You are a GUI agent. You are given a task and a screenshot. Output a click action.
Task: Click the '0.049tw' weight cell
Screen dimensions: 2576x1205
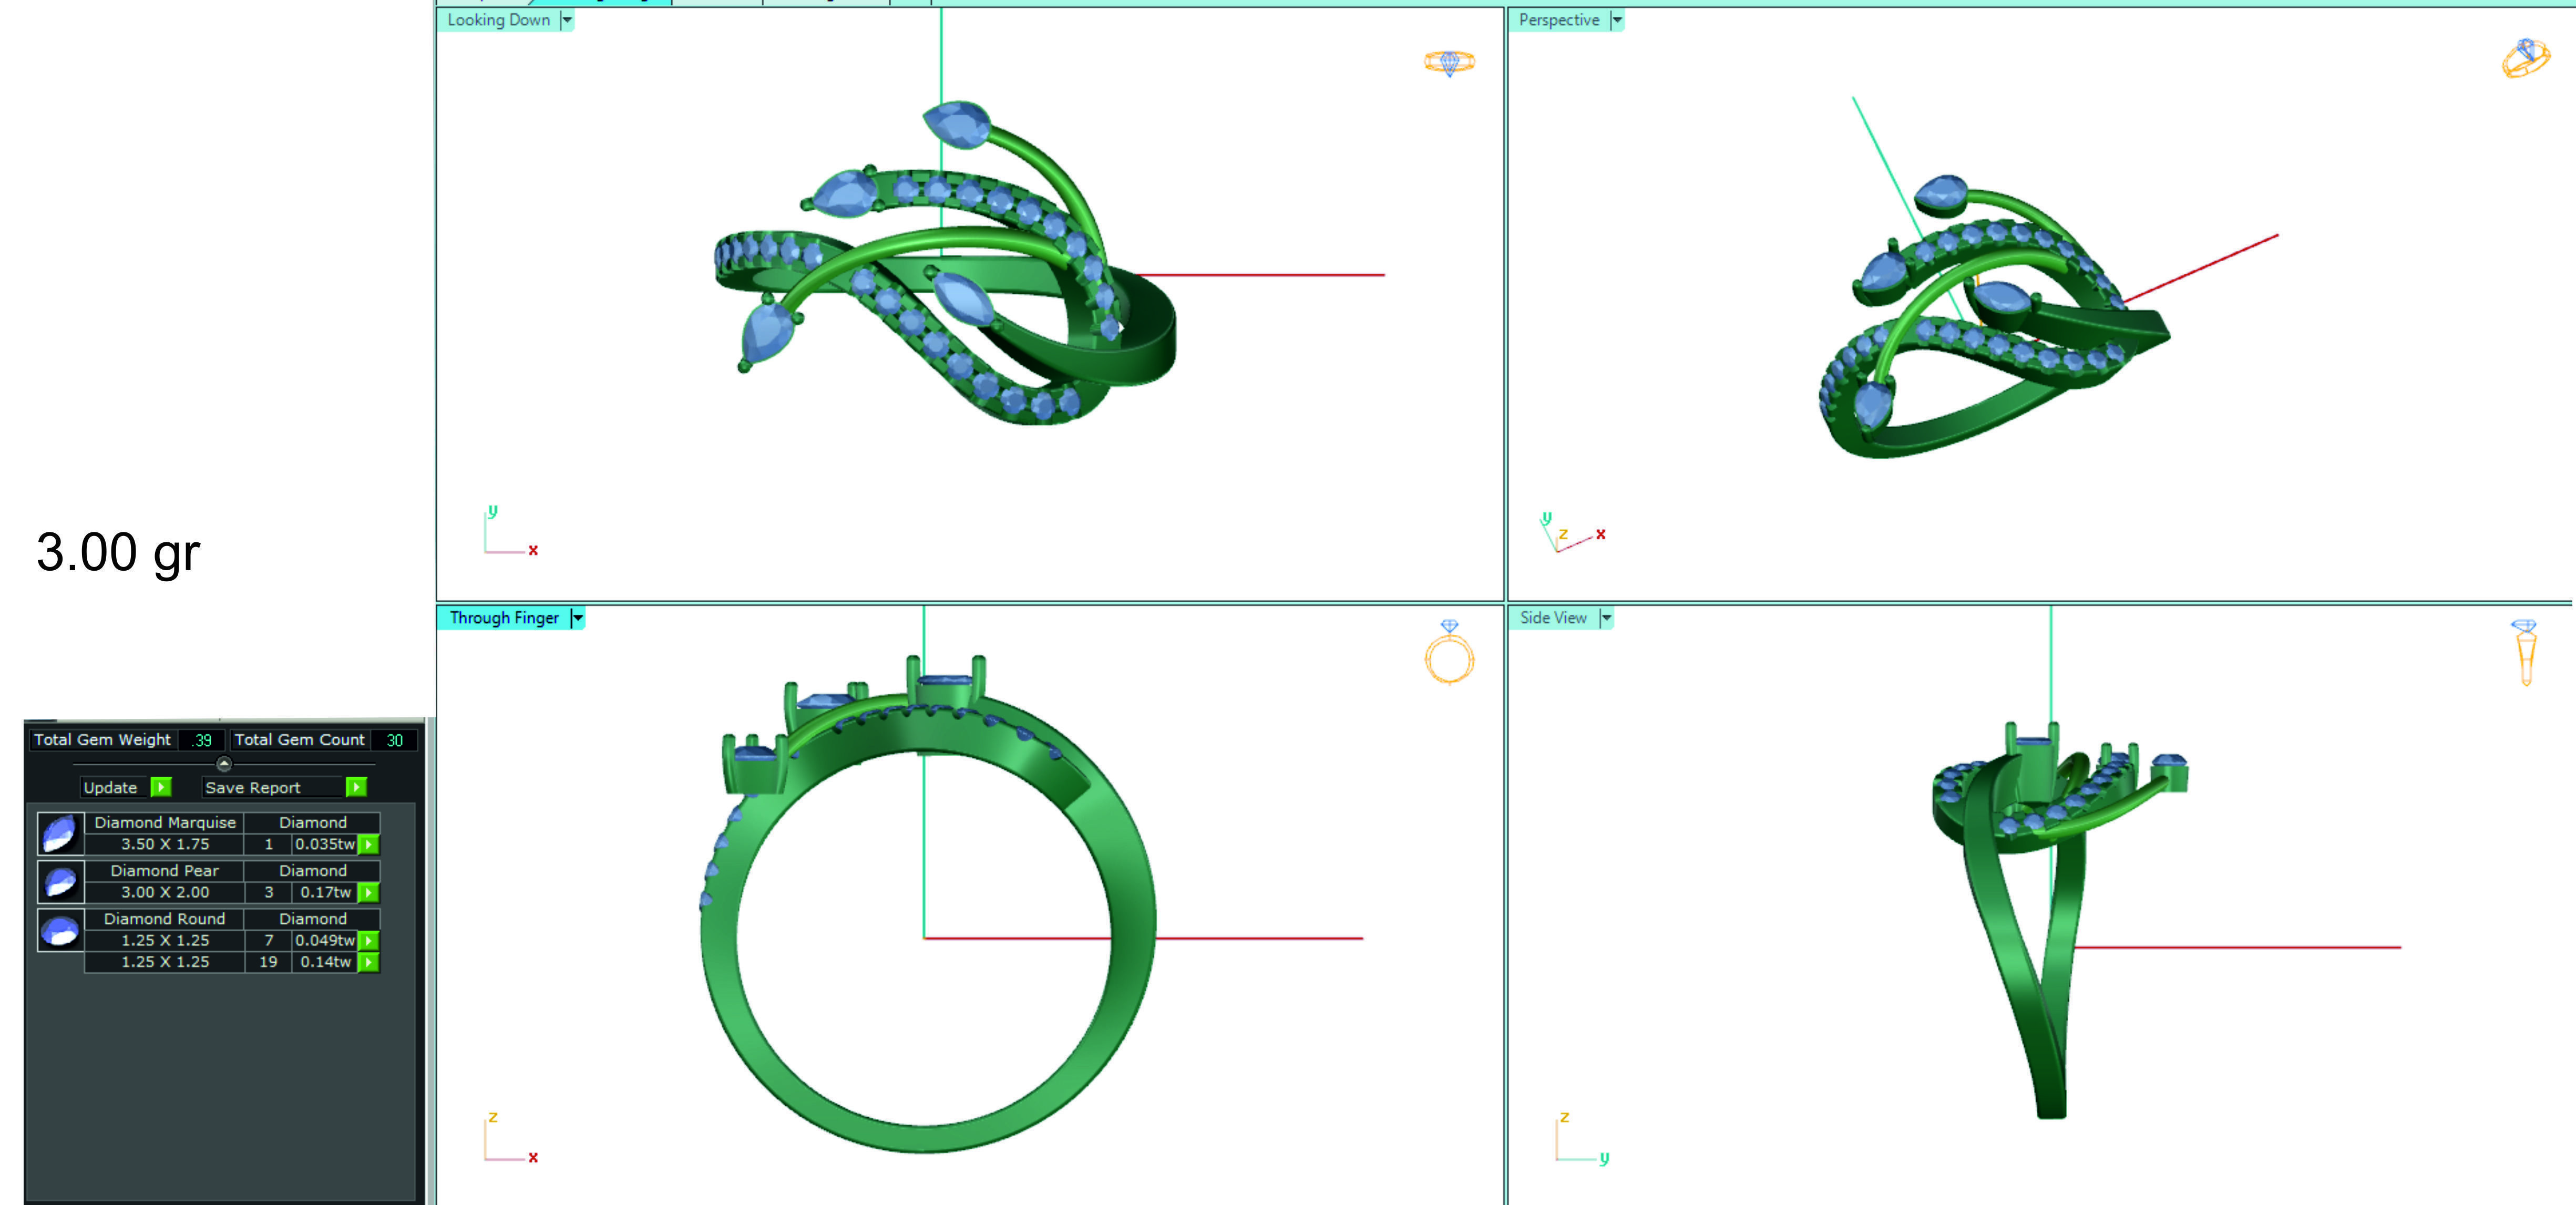[325, 940]
